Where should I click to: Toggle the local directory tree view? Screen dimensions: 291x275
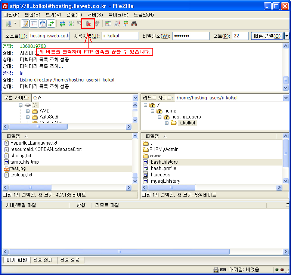pos(34,24)
